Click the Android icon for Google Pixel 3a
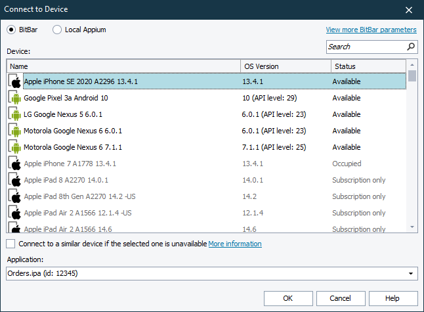The height and width of the screenshot is (312, 424). (15, 98)
